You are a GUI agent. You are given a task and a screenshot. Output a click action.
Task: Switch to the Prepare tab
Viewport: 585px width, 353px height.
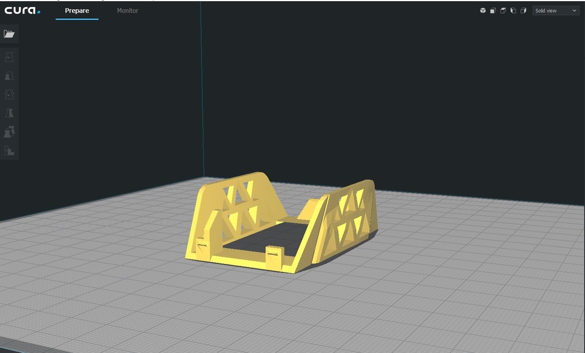point(77,11)
